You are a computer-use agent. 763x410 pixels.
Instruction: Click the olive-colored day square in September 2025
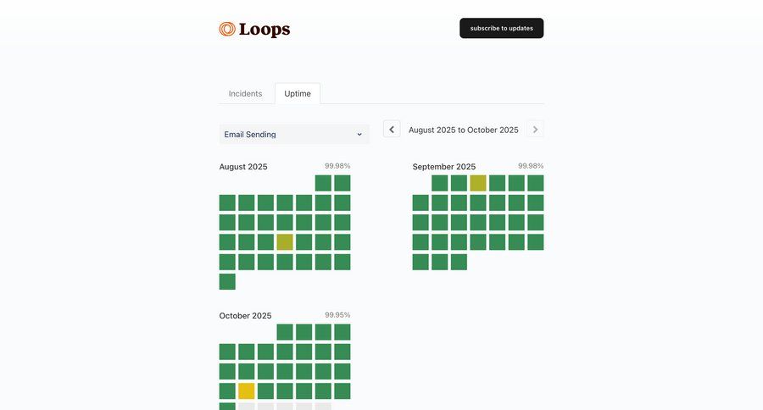[x=478, y=183]
